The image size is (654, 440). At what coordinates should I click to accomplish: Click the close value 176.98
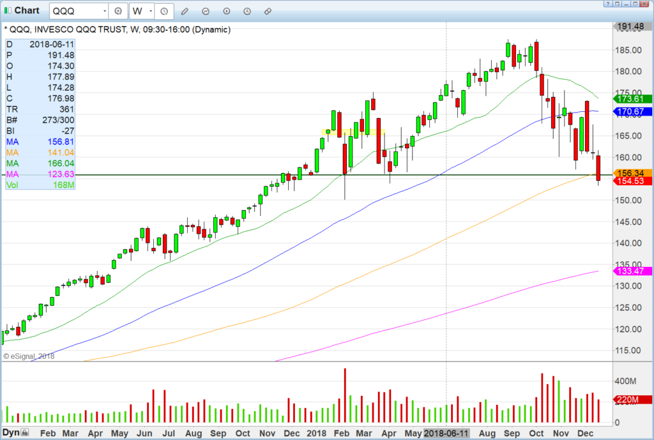[x=61, y=98]
